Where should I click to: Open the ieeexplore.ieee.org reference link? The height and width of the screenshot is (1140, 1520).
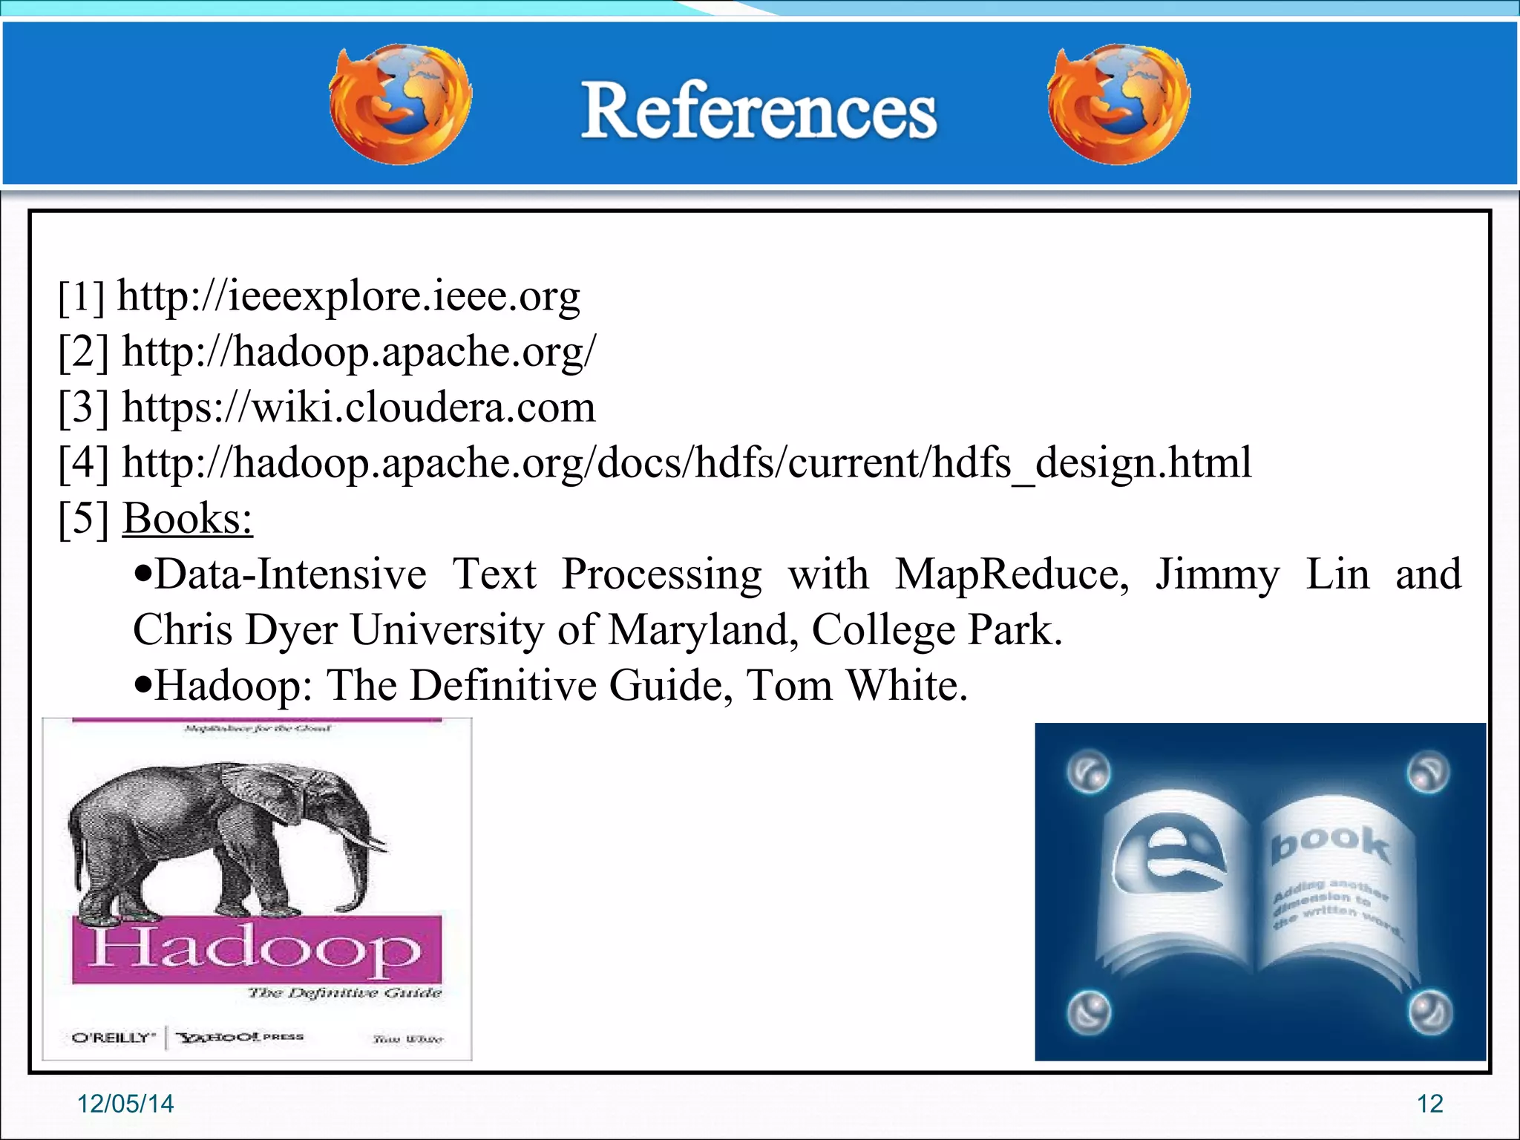[349, 296]
